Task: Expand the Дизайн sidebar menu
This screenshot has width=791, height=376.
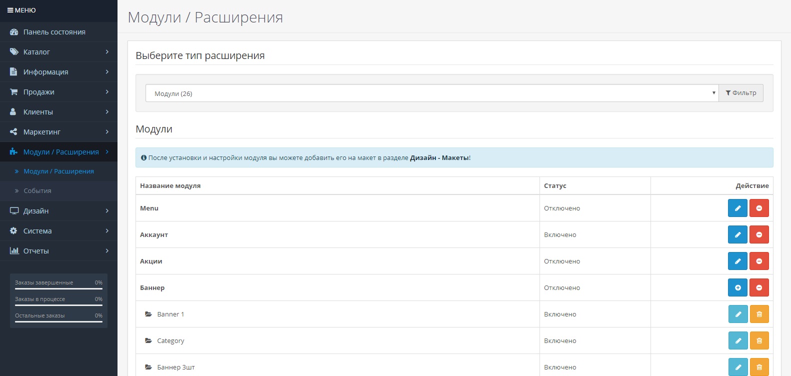Action: click(58, 211)
